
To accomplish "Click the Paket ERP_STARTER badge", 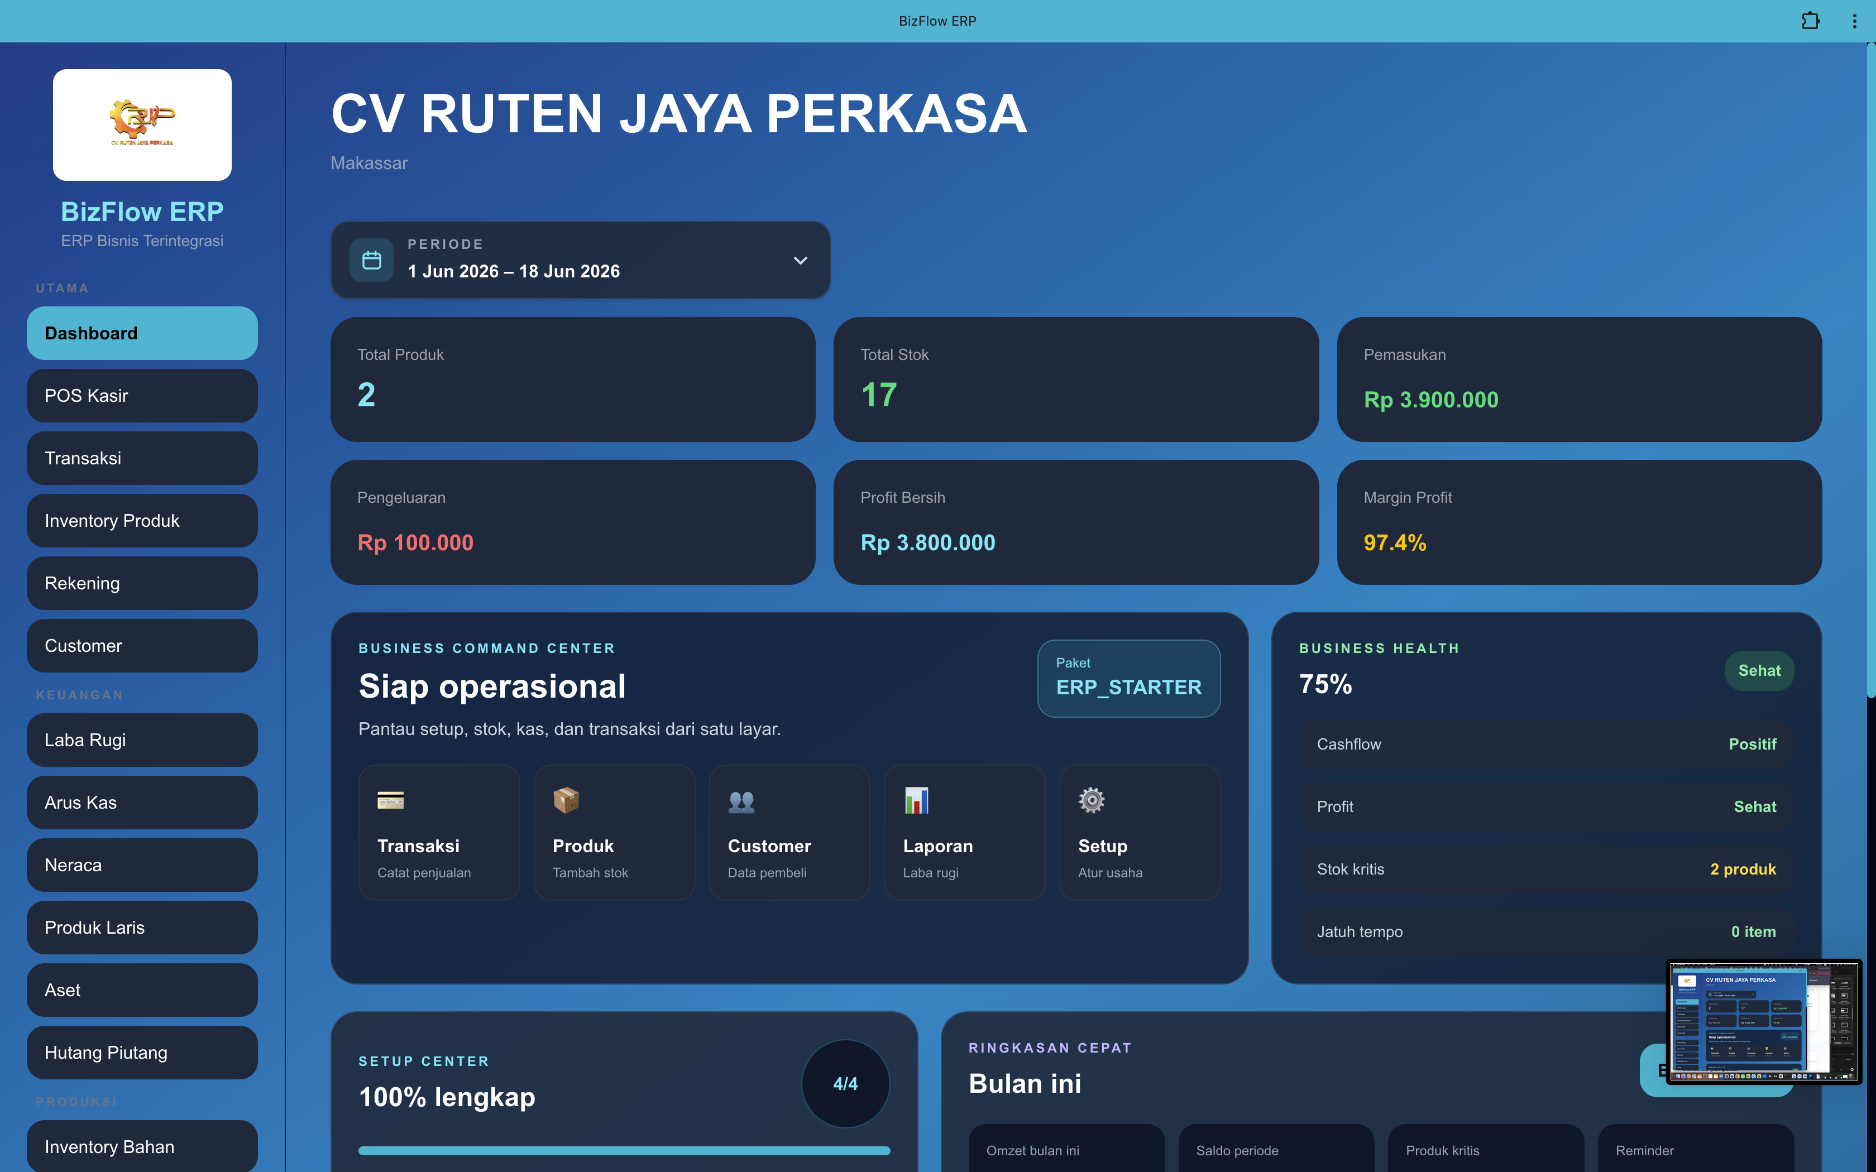I will [x=1129, y=678].
